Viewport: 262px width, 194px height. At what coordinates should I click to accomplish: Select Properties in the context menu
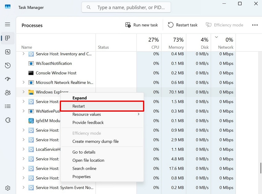81,177
